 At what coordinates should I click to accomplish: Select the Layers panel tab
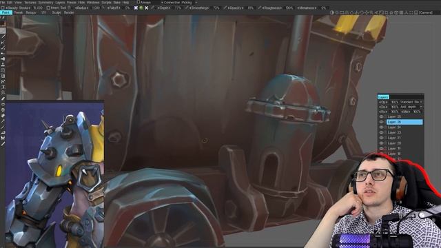coord(383,96)
